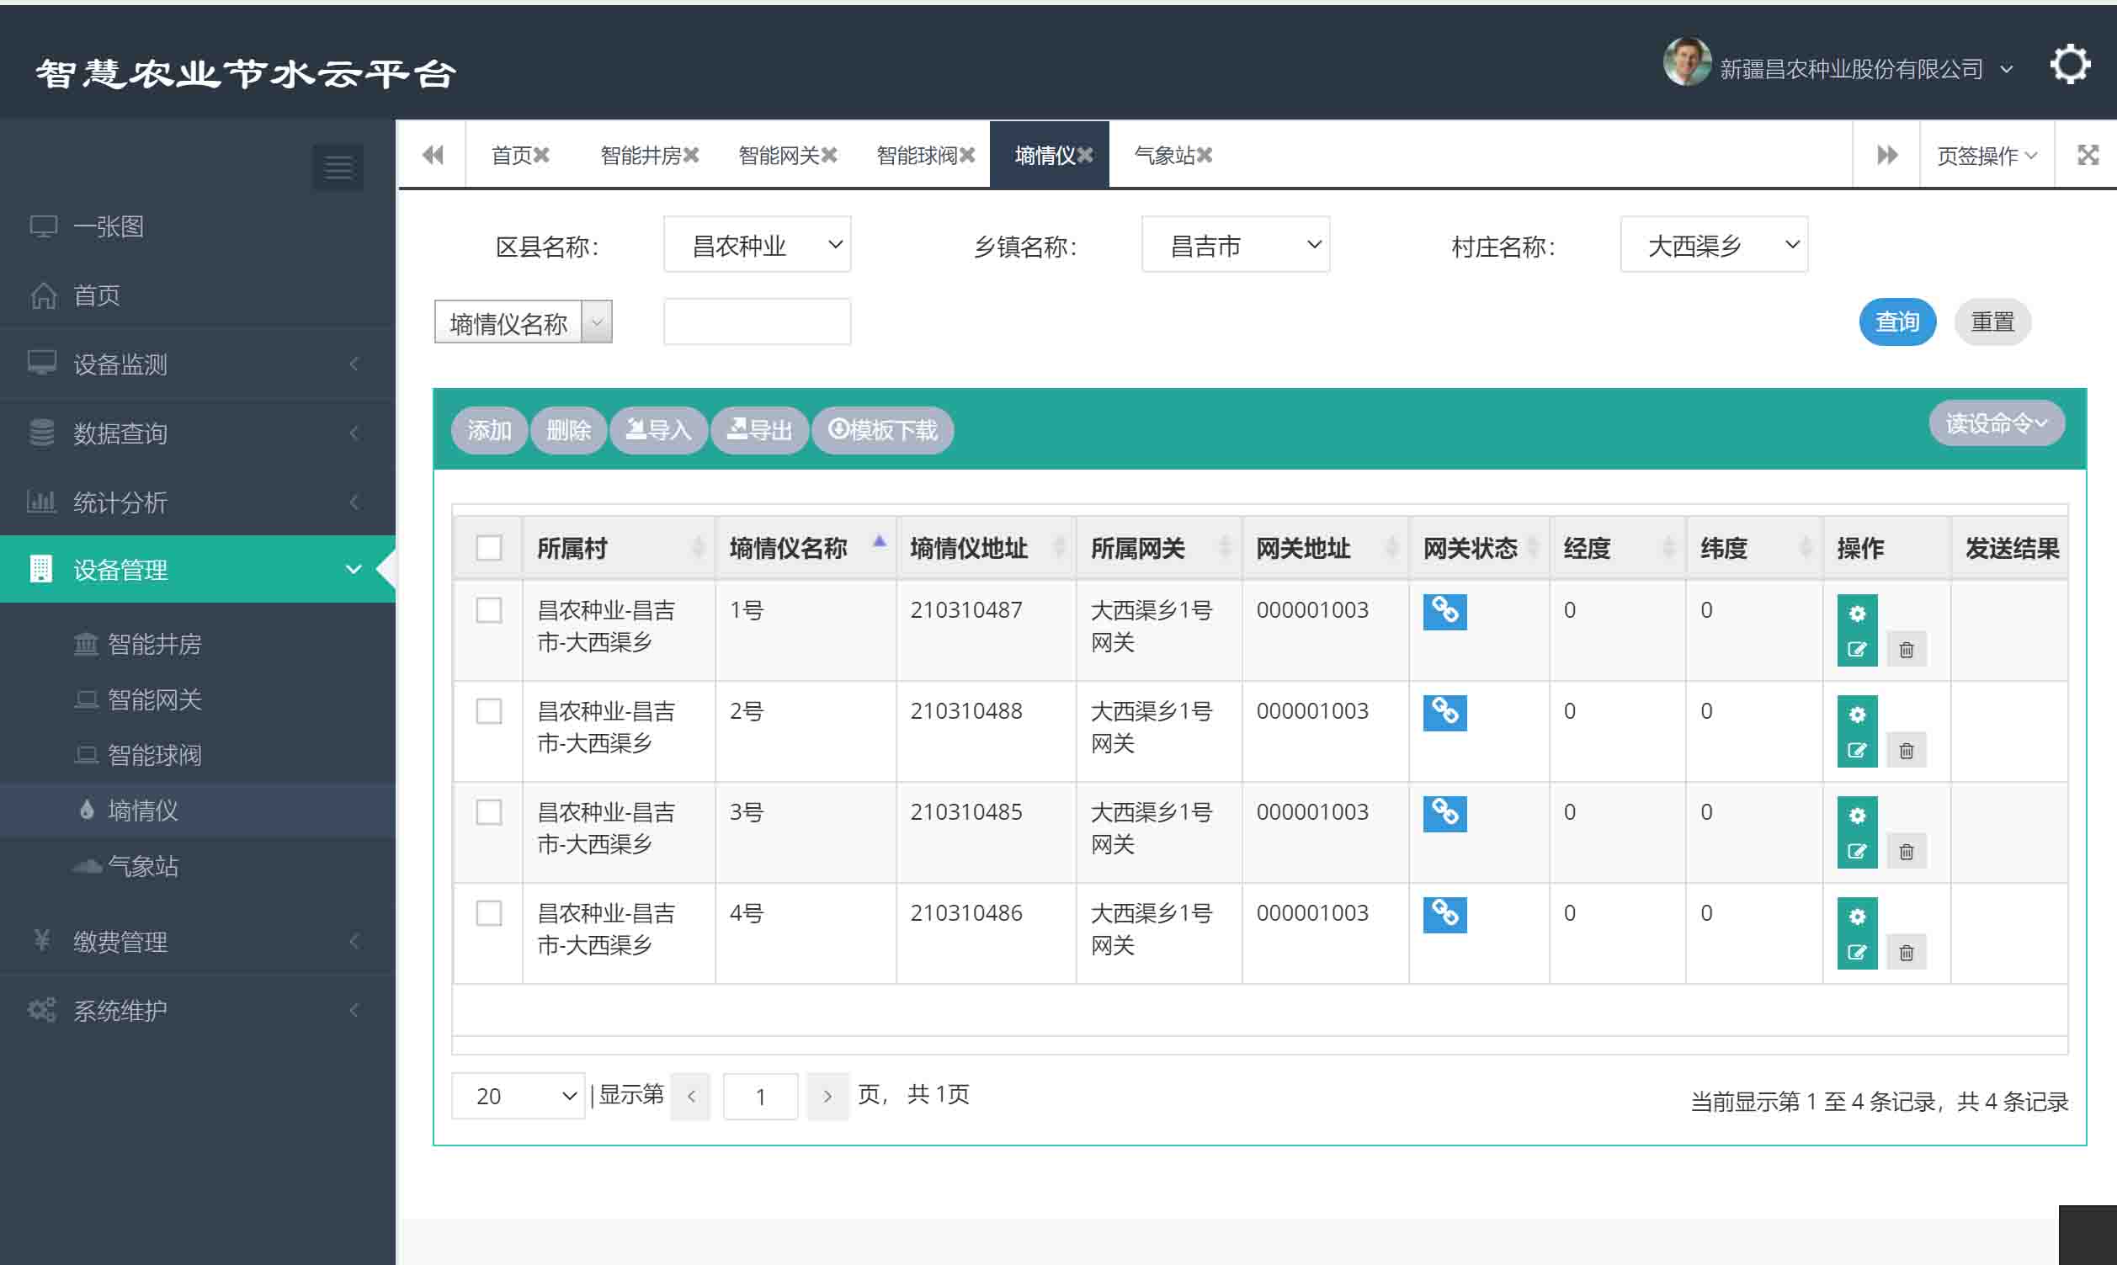Edit the 4号 row with pencil icon
This screenshot has width=2117, height=1265.
[x=1857, y=952]
